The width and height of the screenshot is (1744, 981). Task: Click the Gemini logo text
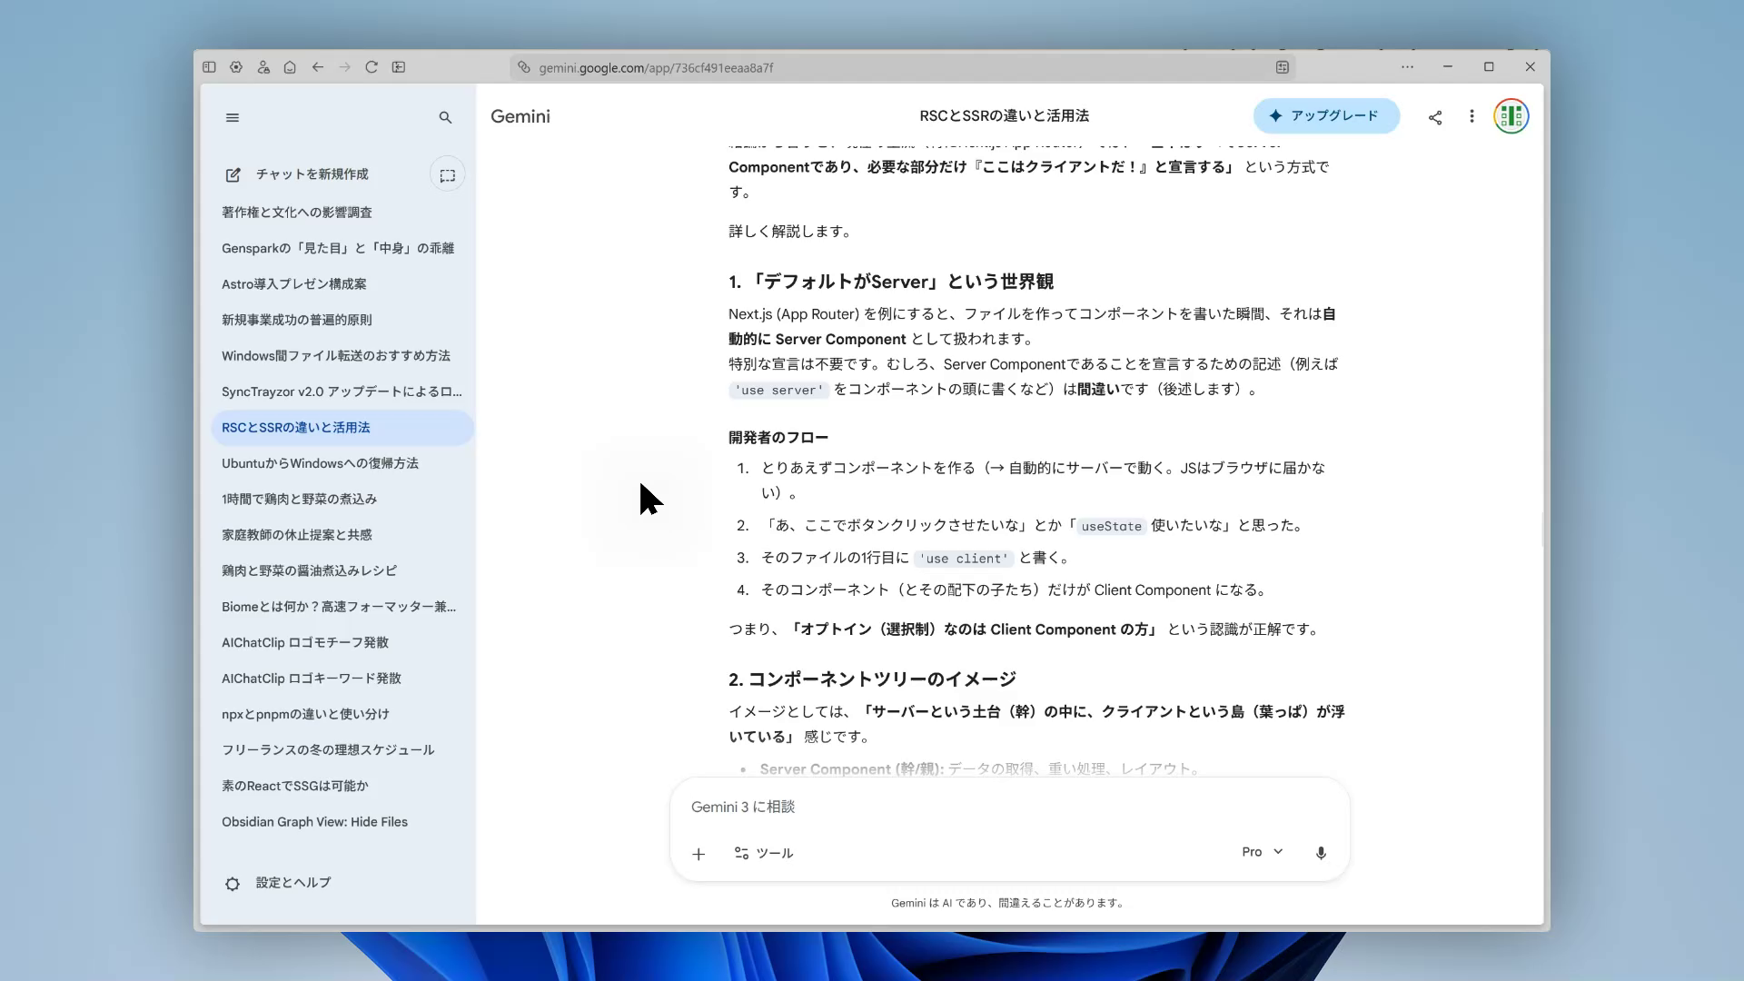coord(520,116)
